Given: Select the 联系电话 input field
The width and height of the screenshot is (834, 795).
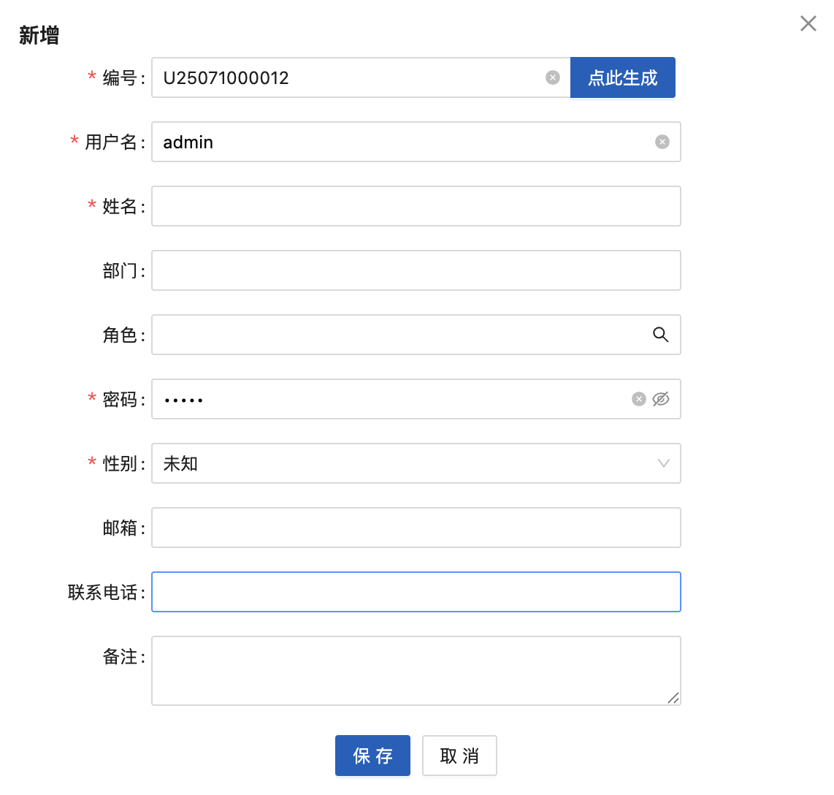Looking at the screenshot, I should pyautogui.click(x=416, y=592).
